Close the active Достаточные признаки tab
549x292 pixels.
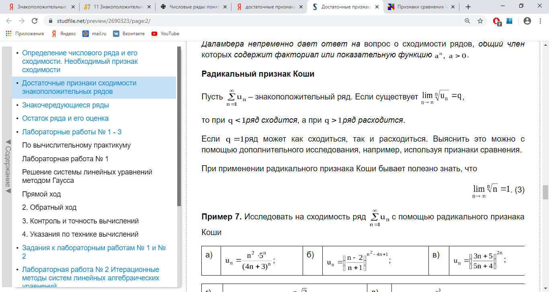coord(376,6)
